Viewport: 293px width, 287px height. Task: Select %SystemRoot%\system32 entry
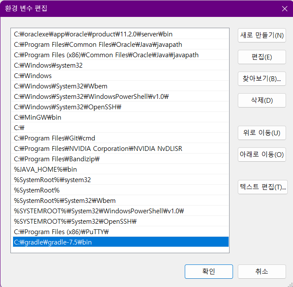point(121,180)
